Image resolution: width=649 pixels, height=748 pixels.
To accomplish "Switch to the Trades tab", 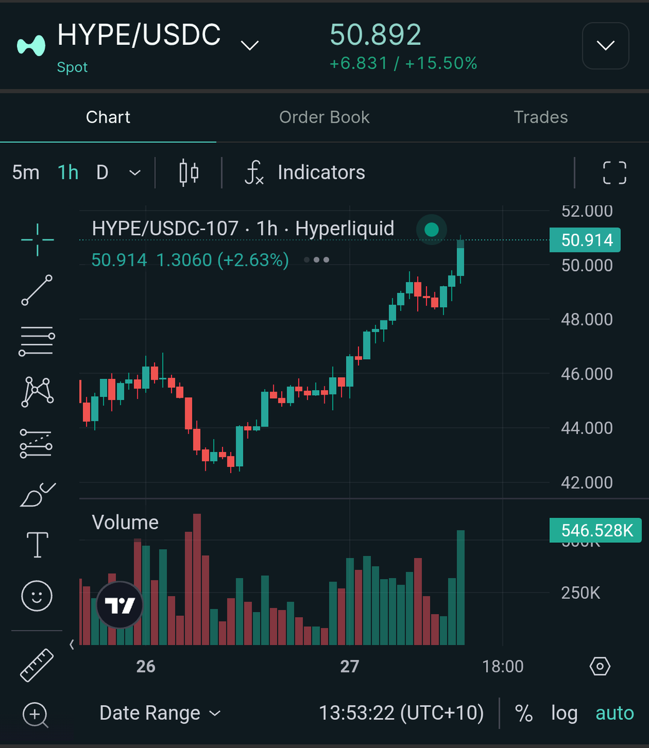I will [541, 117].
